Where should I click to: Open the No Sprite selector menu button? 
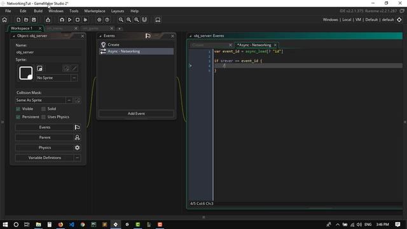tap(74, 78)
